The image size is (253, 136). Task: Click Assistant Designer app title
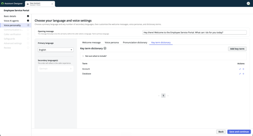[x=14, y=3]
